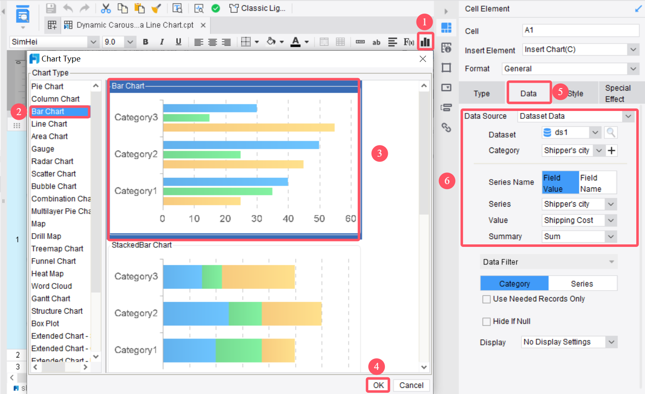Switch to the Type tab
The width and height of the screenshot is (645, 394).
tap(482, 94)
